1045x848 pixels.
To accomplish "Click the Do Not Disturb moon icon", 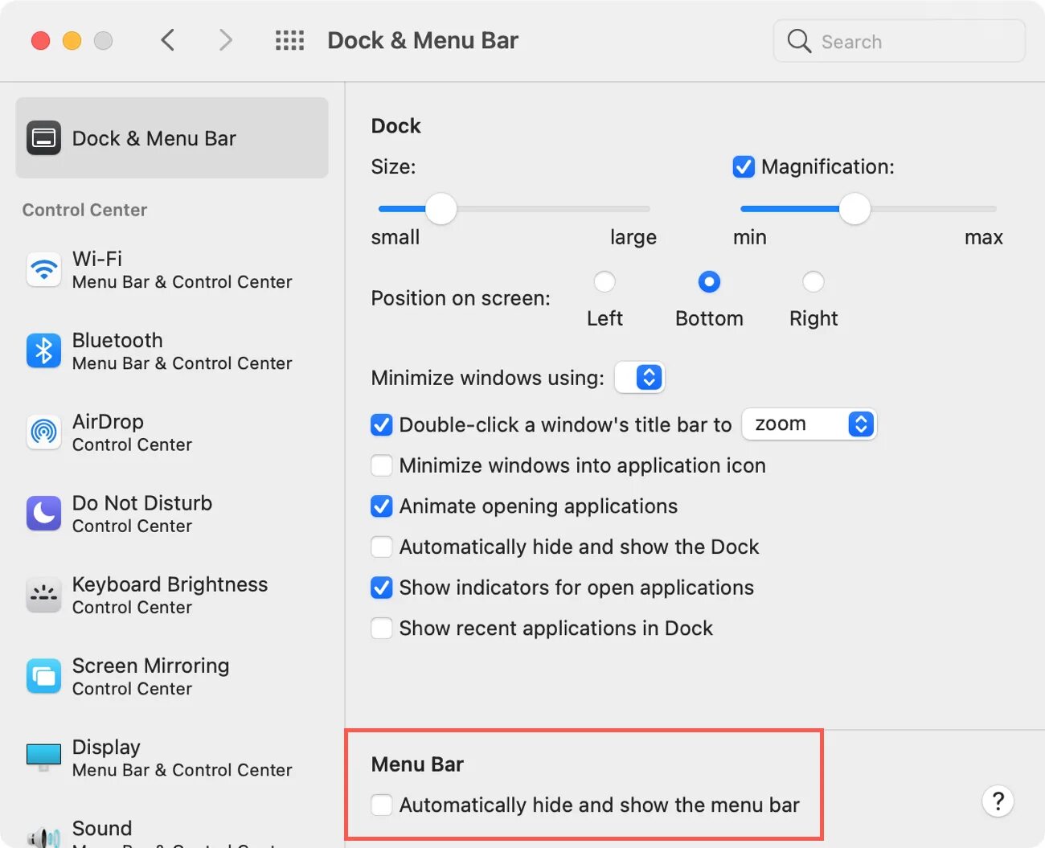I will [43, 514].
